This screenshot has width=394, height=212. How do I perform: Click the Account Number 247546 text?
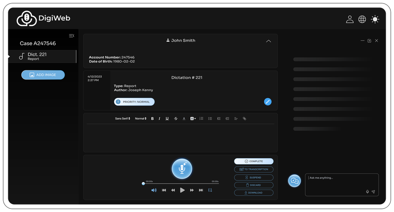(x=112, y=57)
